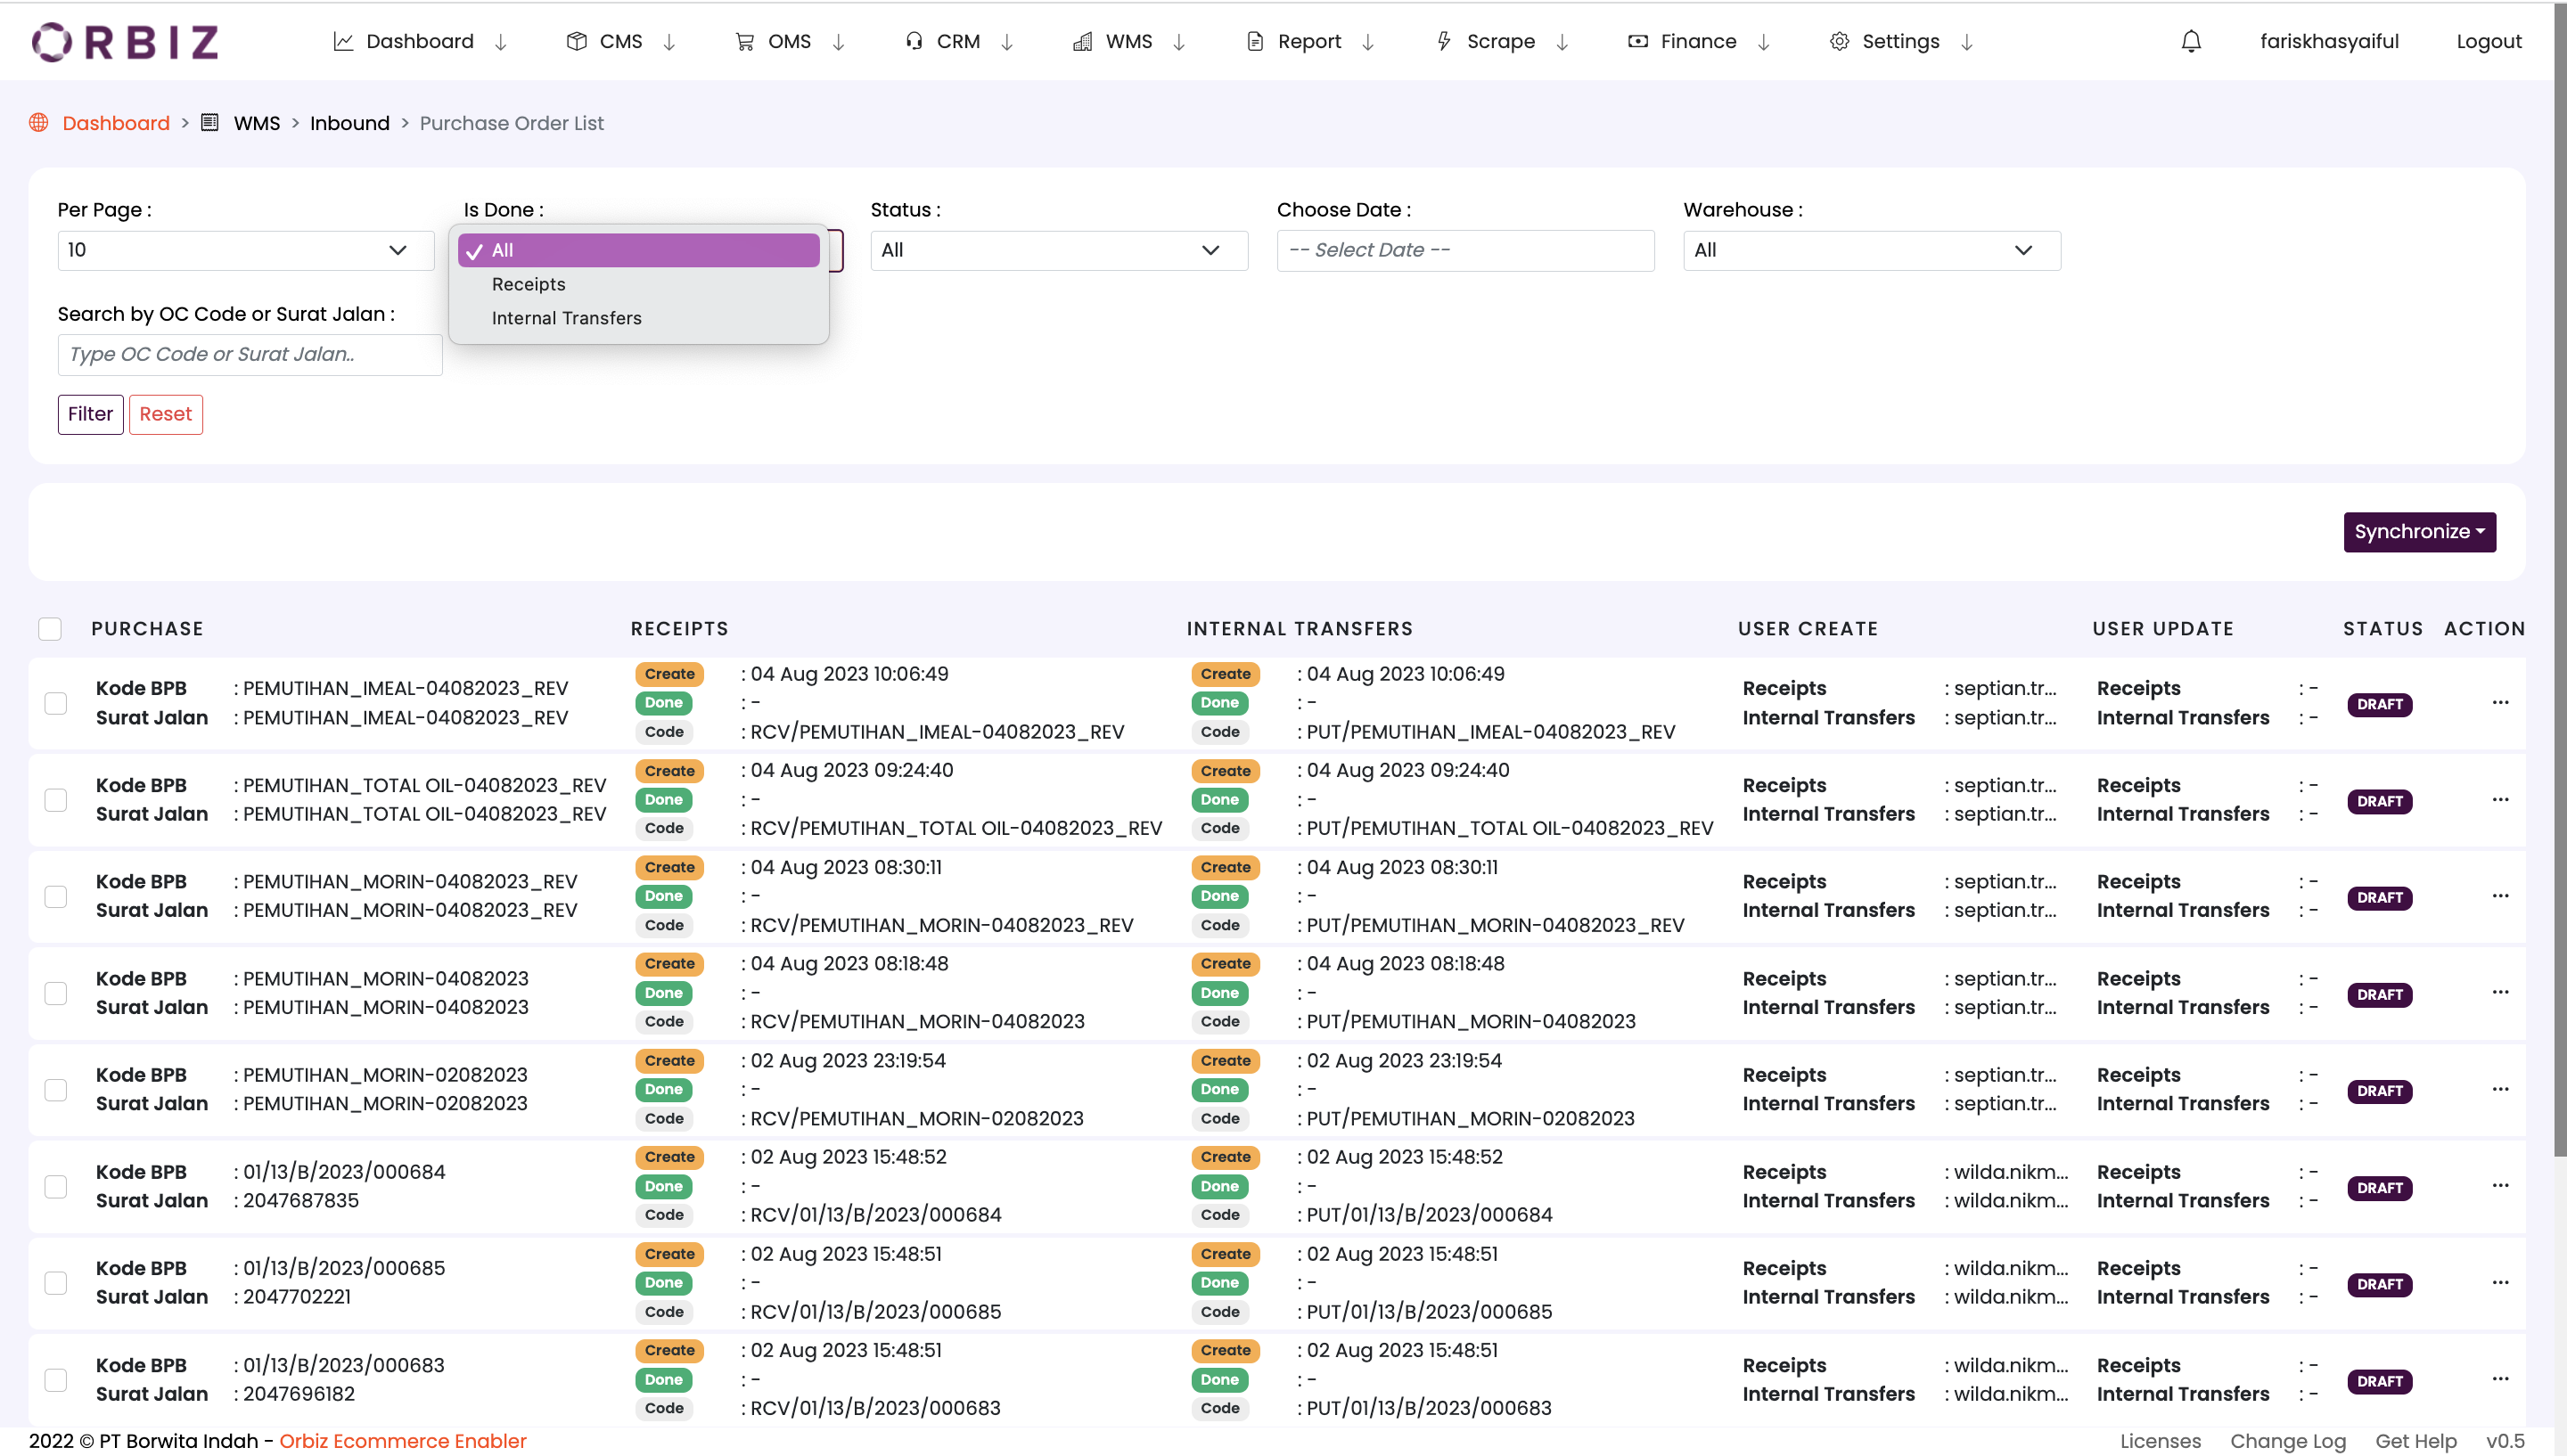
Task: Open action menu for 01/13/B/2023/000683 row
Action: point(2500,1380)
